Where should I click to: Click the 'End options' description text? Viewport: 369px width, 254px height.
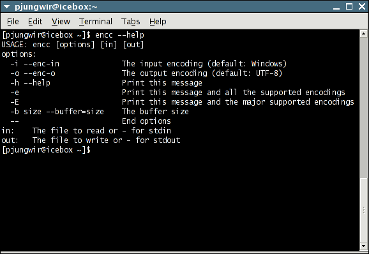click(x=146, y=121)
